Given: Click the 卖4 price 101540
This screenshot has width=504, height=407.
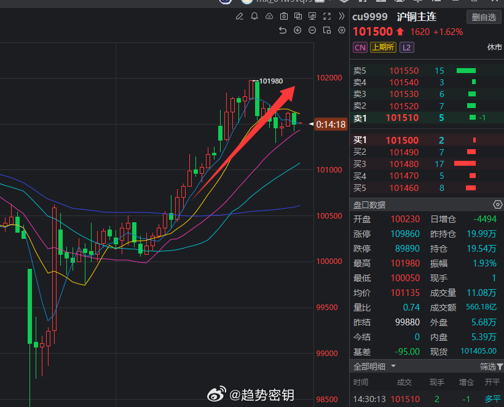Looking at the screenshot, I should point(404,82).
